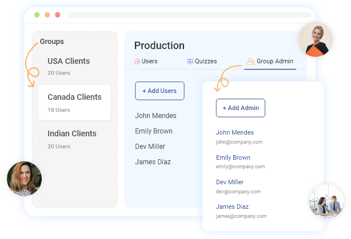This screenshot has width=351, height=239.
Task: Click the Group Admin tab icon
Action: coord(250,62)
